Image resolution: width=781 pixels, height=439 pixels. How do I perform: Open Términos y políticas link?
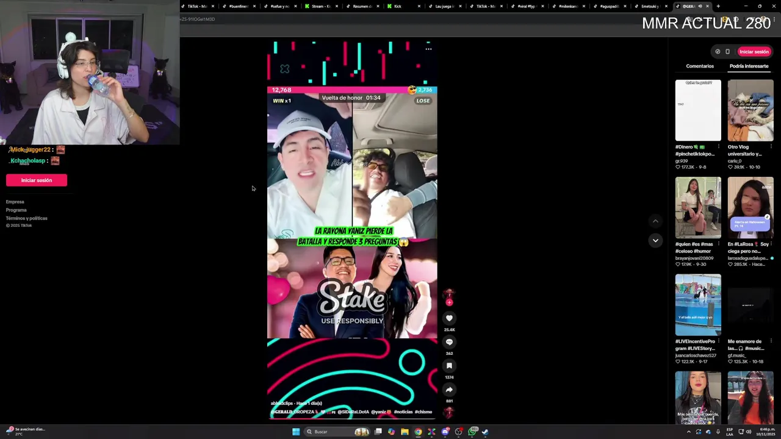tap(27, 218)
